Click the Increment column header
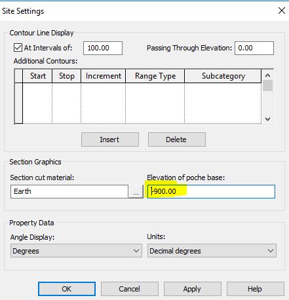This screenshot has height=300, width=289. click(x=104, y=76)
